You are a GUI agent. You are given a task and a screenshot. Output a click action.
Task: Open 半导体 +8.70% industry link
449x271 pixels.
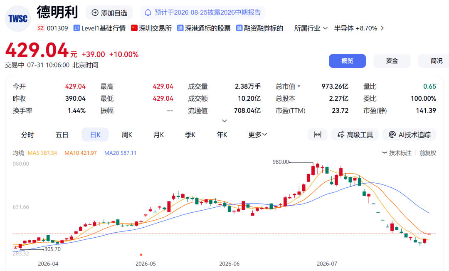[358, 28]
